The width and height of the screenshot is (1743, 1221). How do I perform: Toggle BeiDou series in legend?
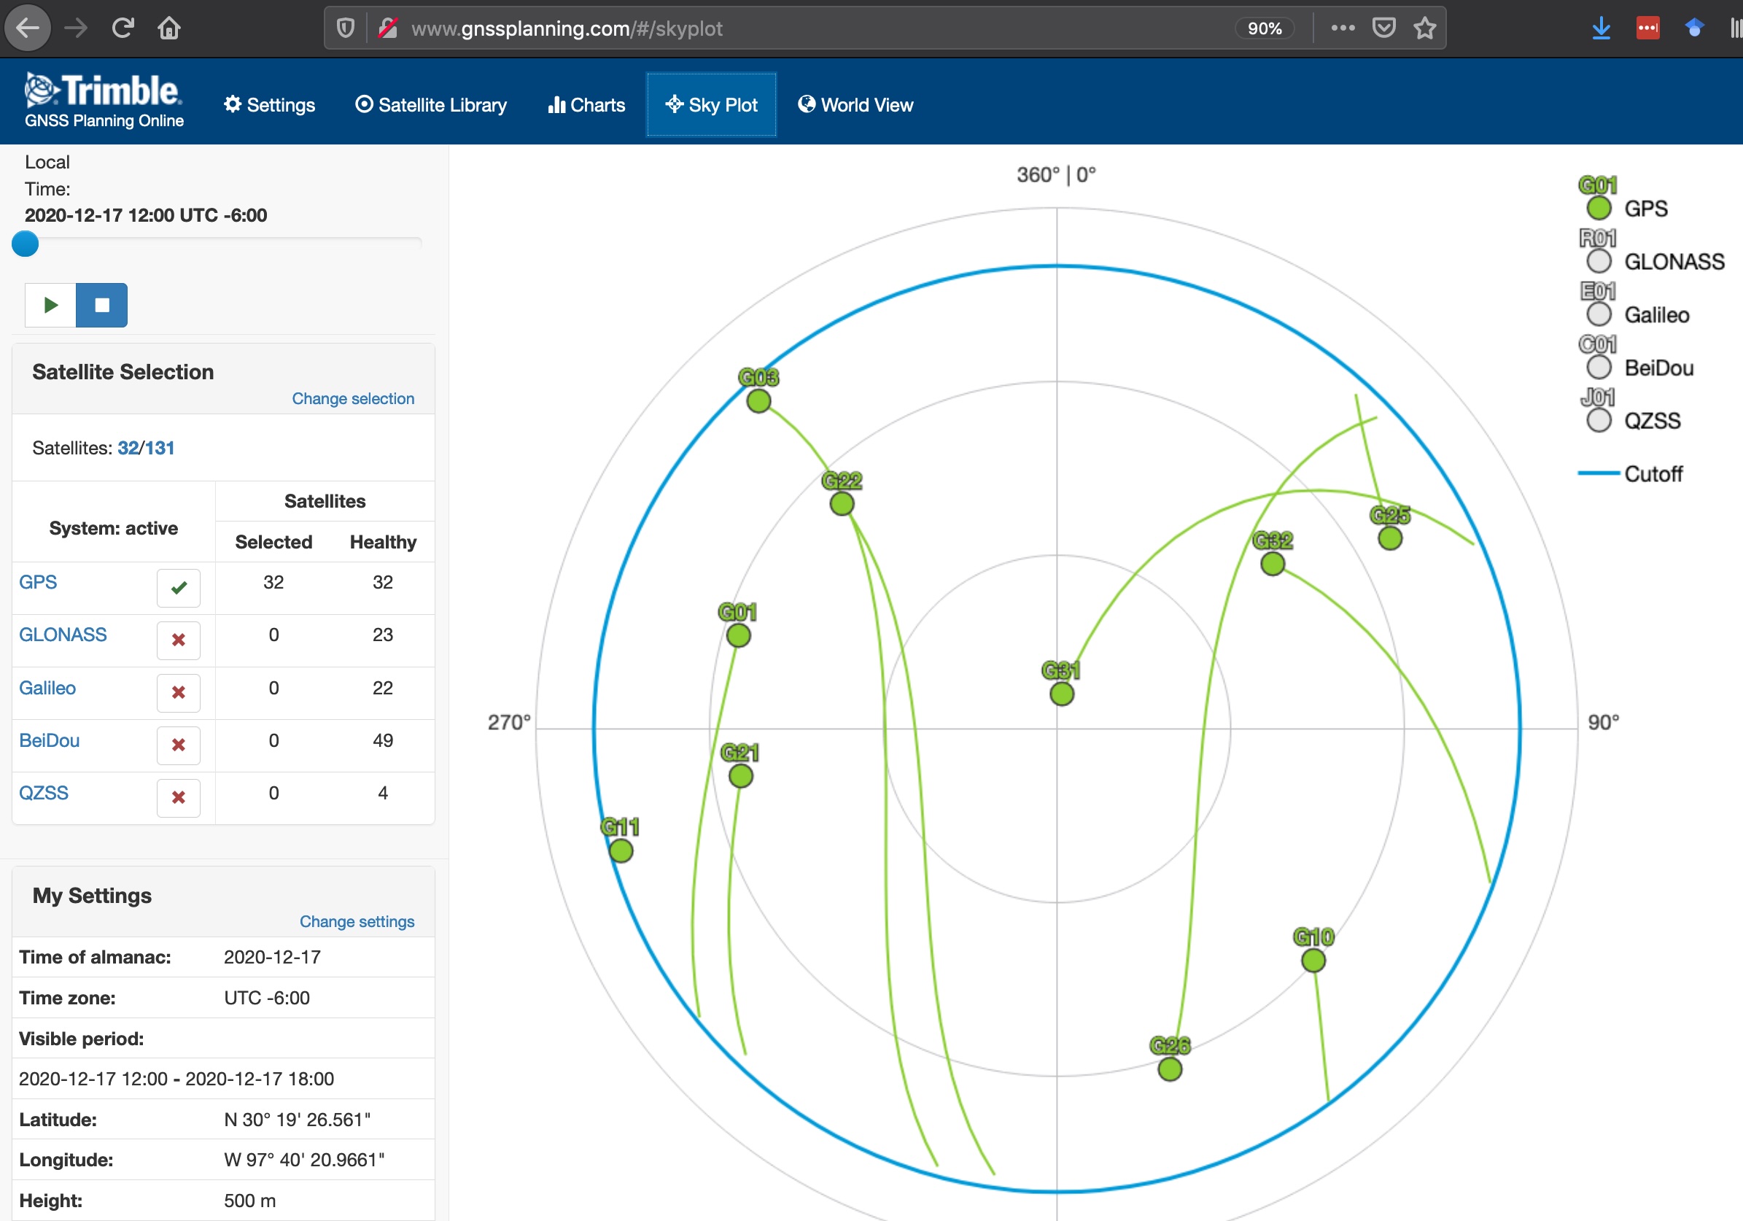pos(1657,368)
